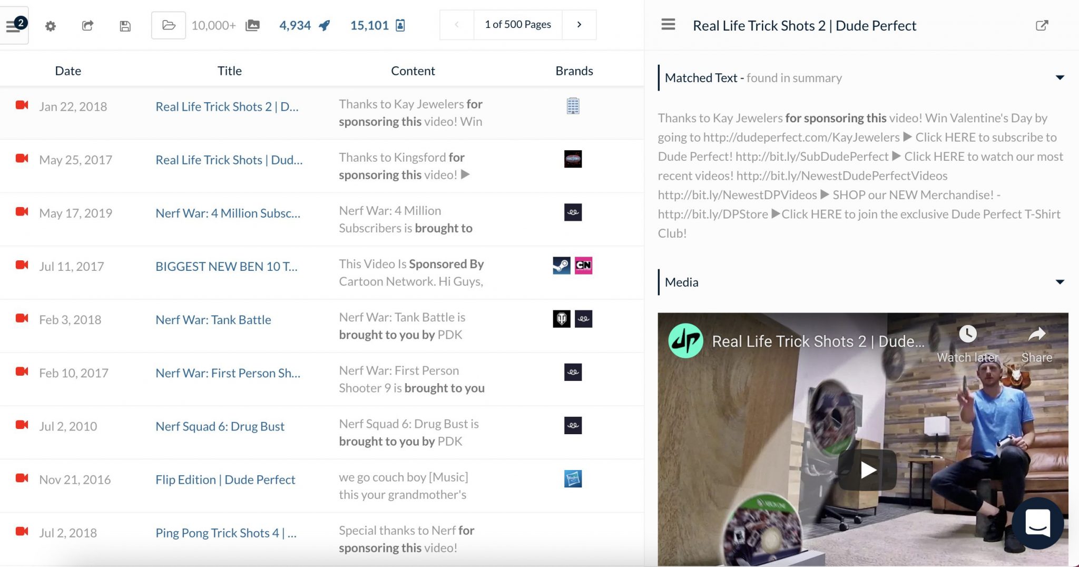Click the share export icon in toolbar

click(x=88, y=25)
